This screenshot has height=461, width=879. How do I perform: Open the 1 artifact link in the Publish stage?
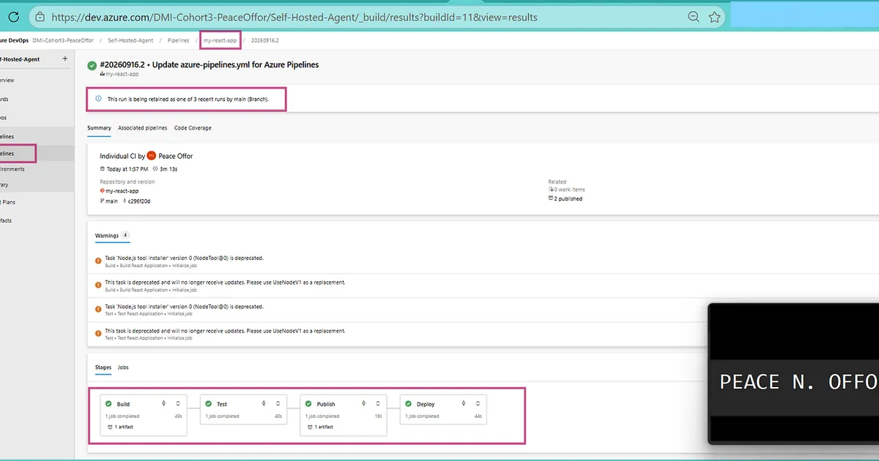tap(325, 426)
